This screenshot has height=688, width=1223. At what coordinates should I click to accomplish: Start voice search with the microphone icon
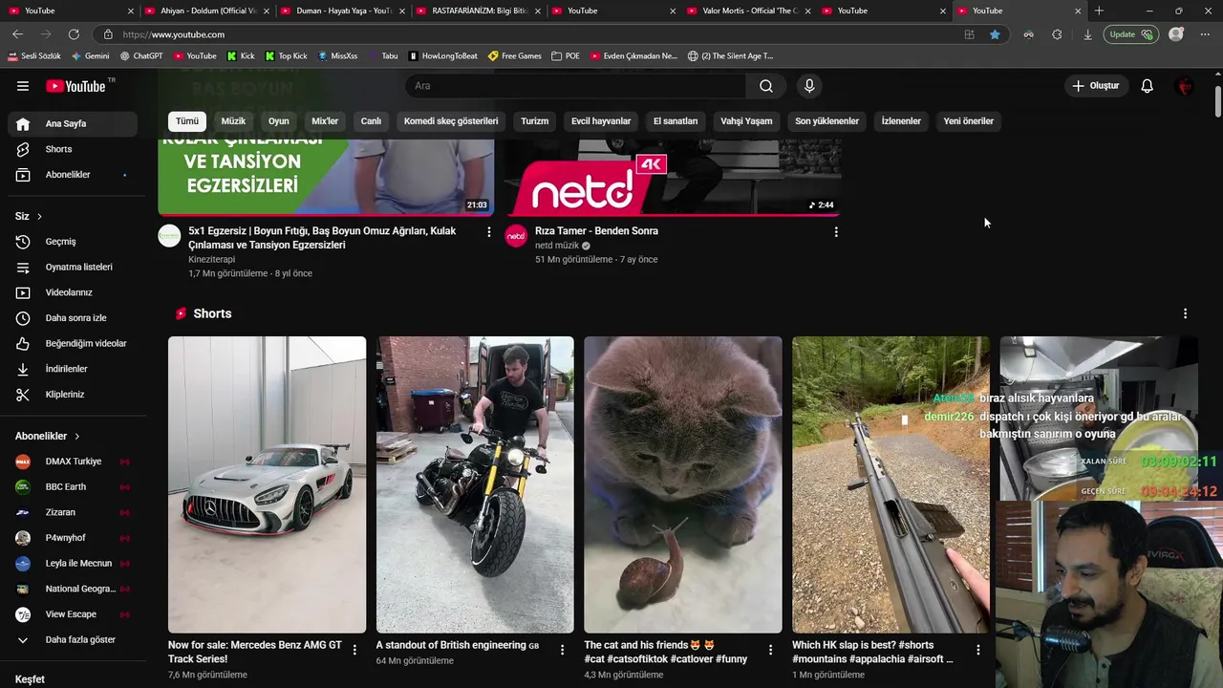point(809,86)
